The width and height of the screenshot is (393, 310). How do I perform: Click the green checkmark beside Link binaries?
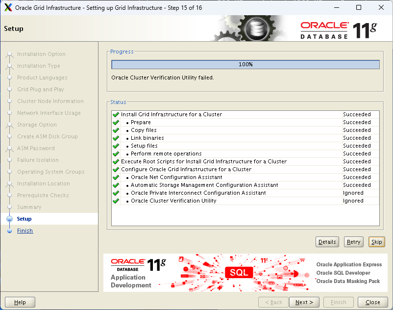click(x=116, y=138)
